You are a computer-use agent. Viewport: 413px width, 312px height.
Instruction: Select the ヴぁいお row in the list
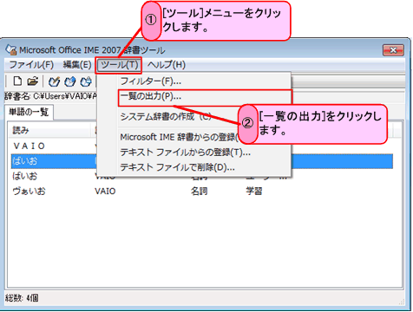[202, 192]
